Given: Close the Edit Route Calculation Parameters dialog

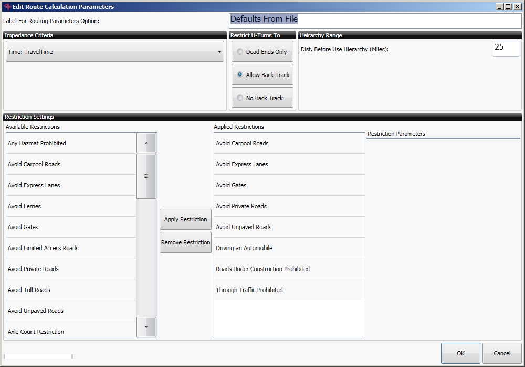Looking at the screenshot, I should [517, 7].
